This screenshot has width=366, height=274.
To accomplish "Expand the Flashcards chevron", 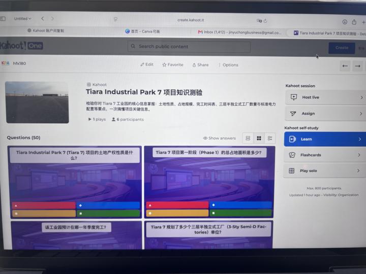I will [359, 155].
